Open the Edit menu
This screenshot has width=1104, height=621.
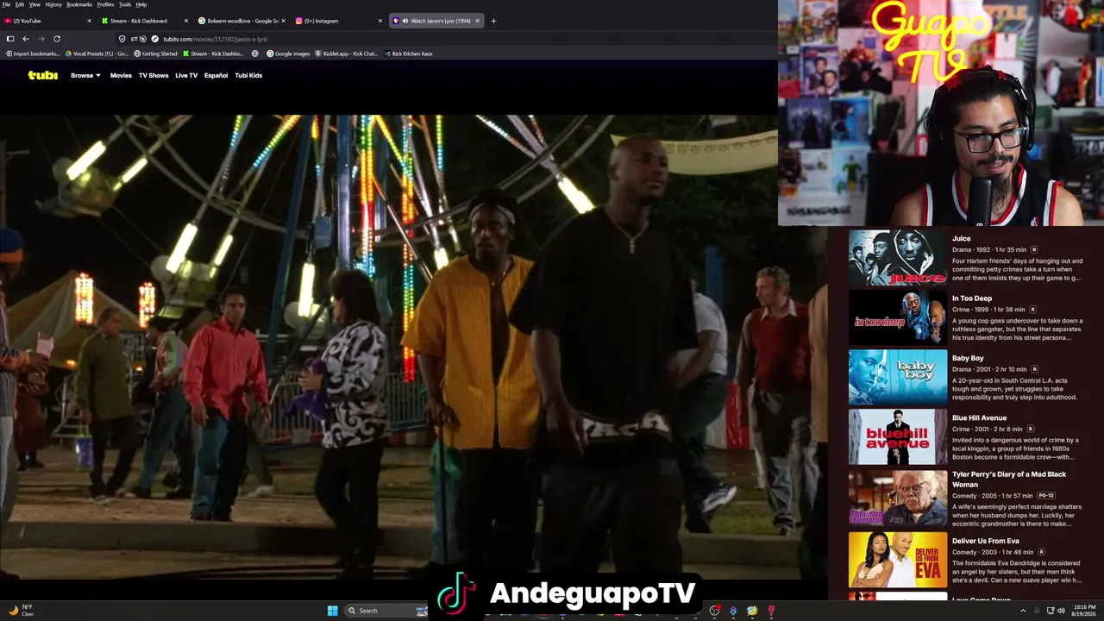click(x=20, y=4)
